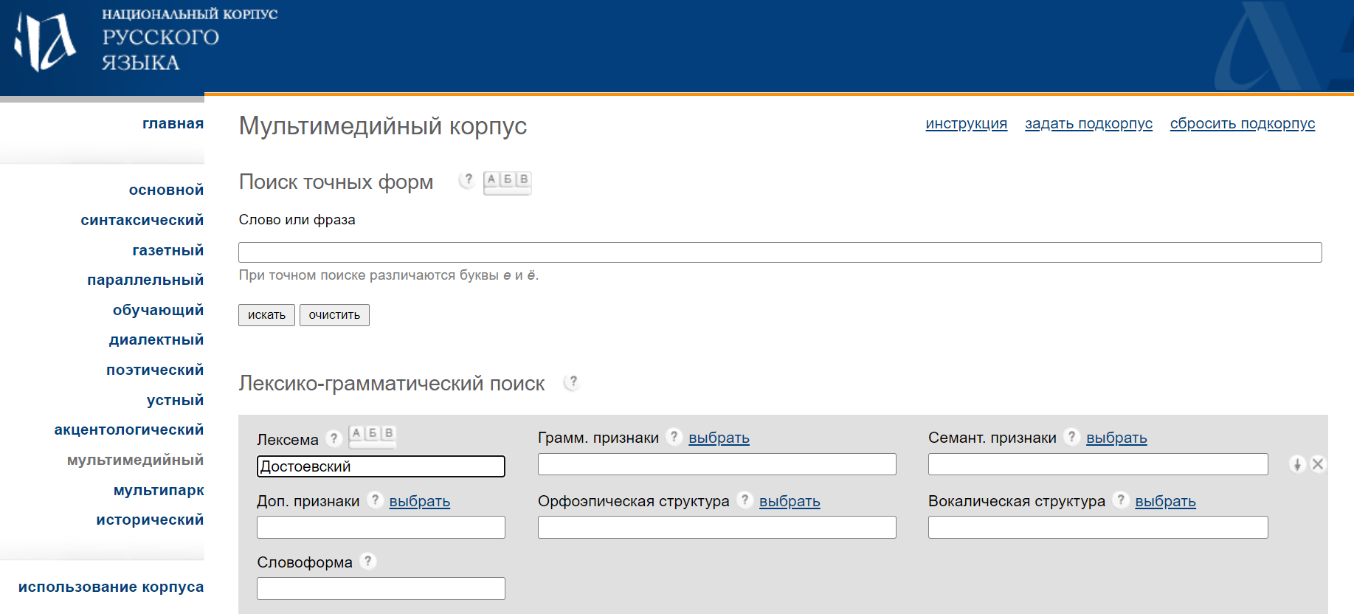Open the обучающий corpus
The width and height of the screenshot is (1354, 614).
158,310
